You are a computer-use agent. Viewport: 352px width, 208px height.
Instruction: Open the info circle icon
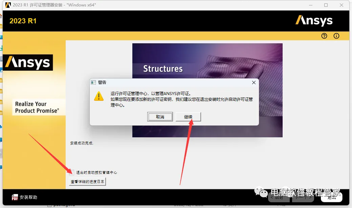coord(336,36)
